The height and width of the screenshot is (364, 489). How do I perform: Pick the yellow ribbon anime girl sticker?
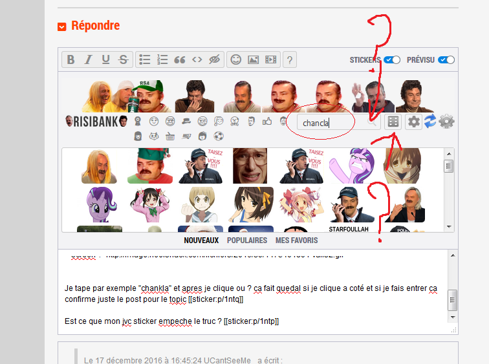click(x=252, y=205)
